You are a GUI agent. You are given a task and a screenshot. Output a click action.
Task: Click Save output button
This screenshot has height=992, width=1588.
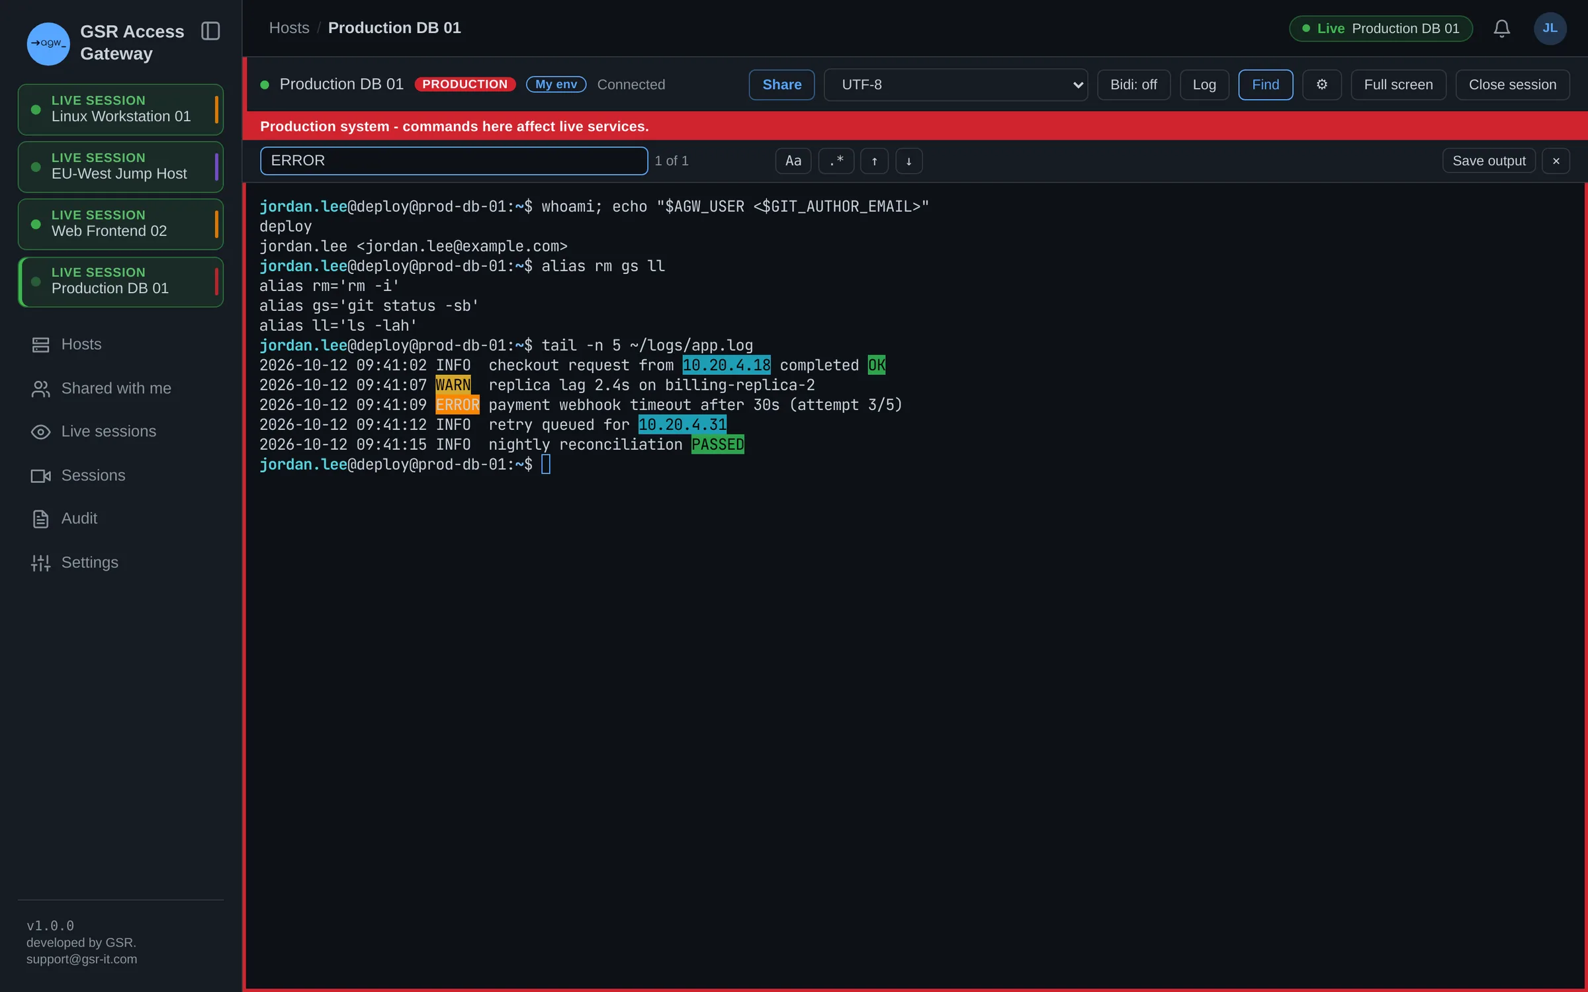tap(1489, 161)
